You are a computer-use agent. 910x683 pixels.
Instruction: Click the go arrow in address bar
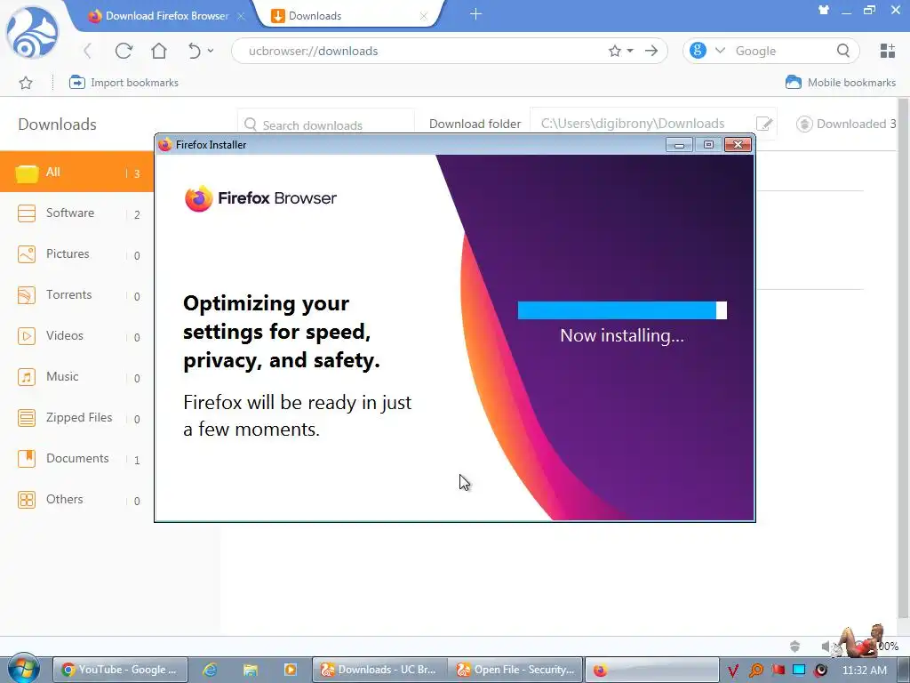(651, 51)
